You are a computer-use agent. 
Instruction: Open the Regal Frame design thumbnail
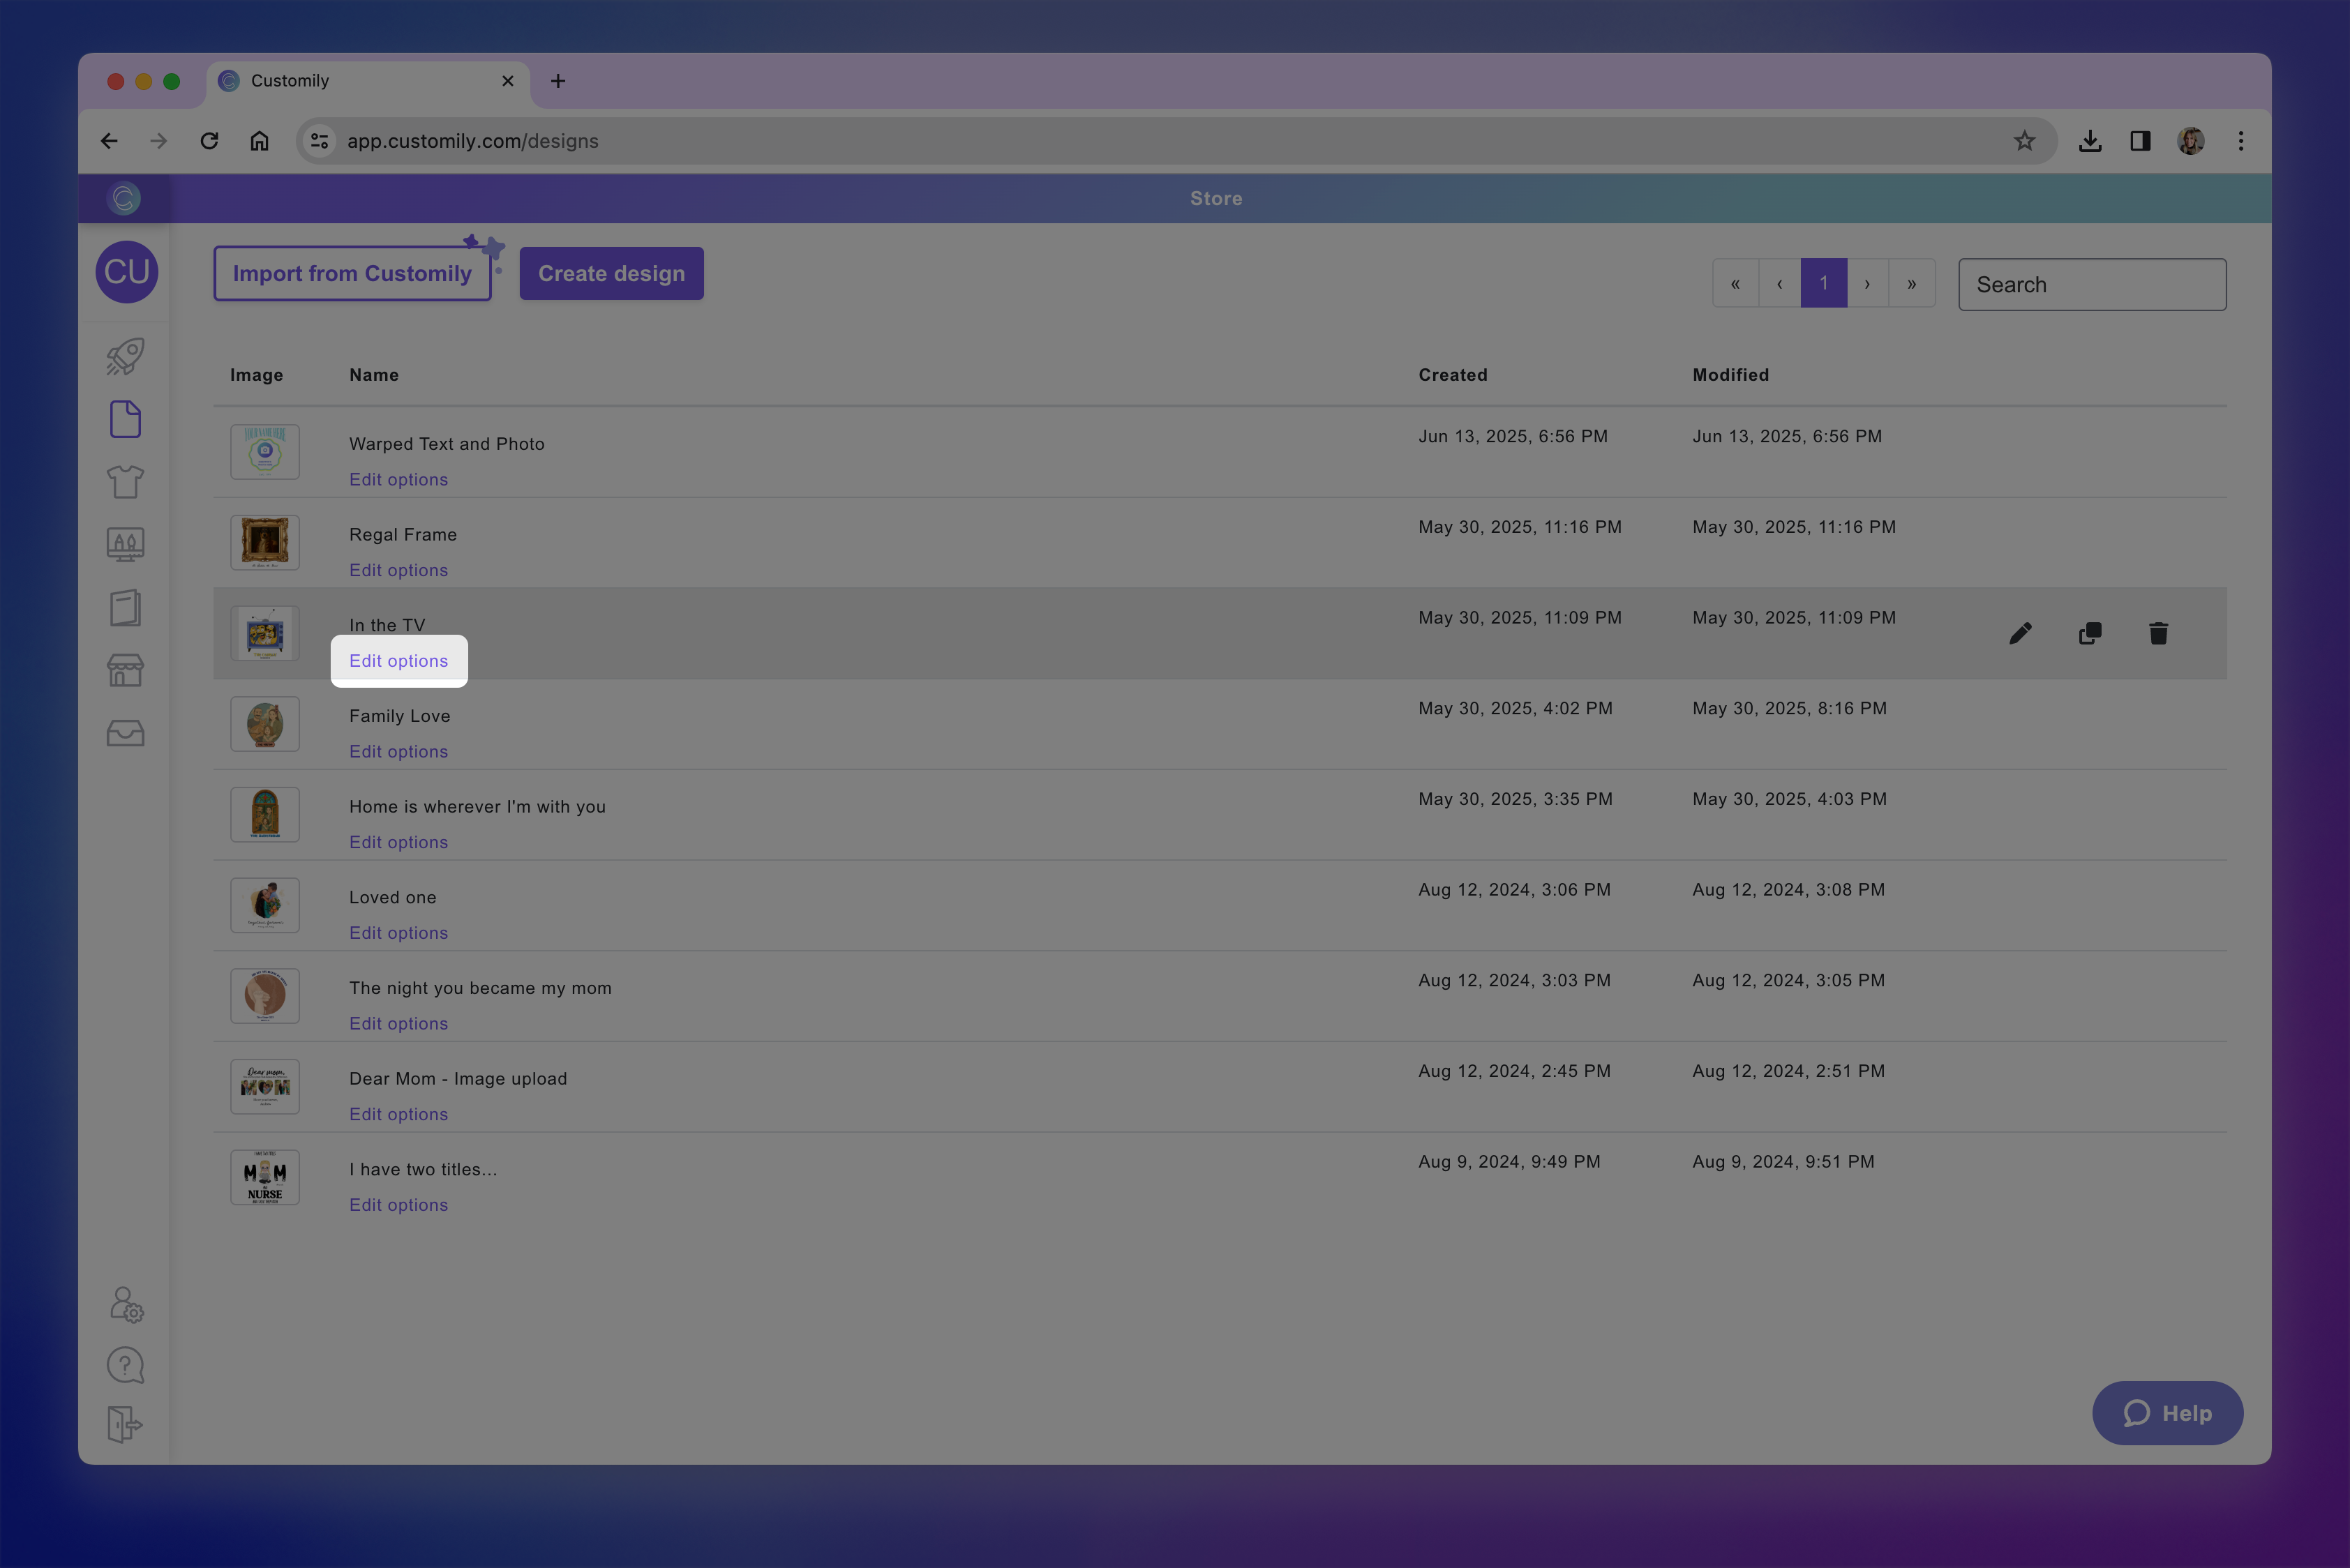265,542
